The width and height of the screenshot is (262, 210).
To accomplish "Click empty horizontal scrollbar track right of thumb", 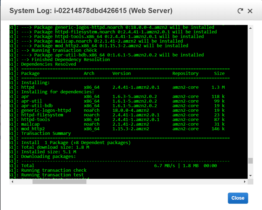I will point(163,182).
